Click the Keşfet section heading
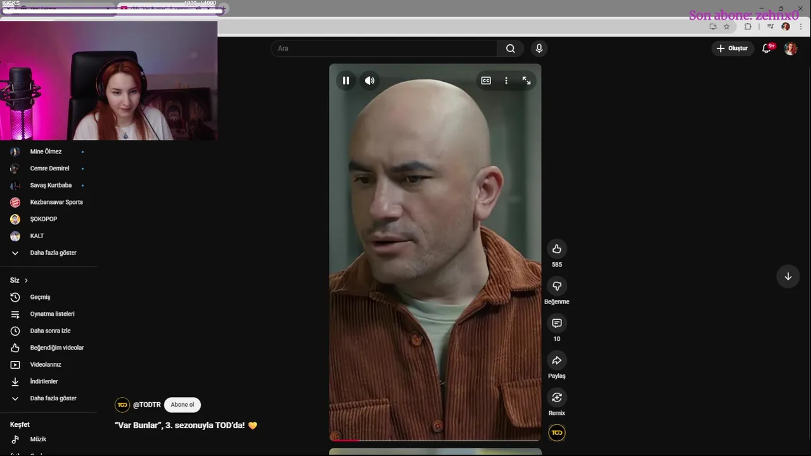The height and width of the screenshot is (456, 811). pyautogui.click(x=20, y=425)
